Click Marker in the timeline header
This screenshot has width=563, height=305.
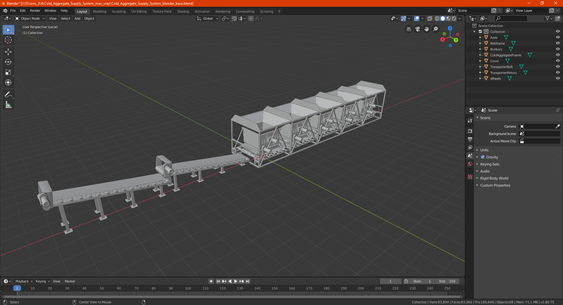[70, 281]
